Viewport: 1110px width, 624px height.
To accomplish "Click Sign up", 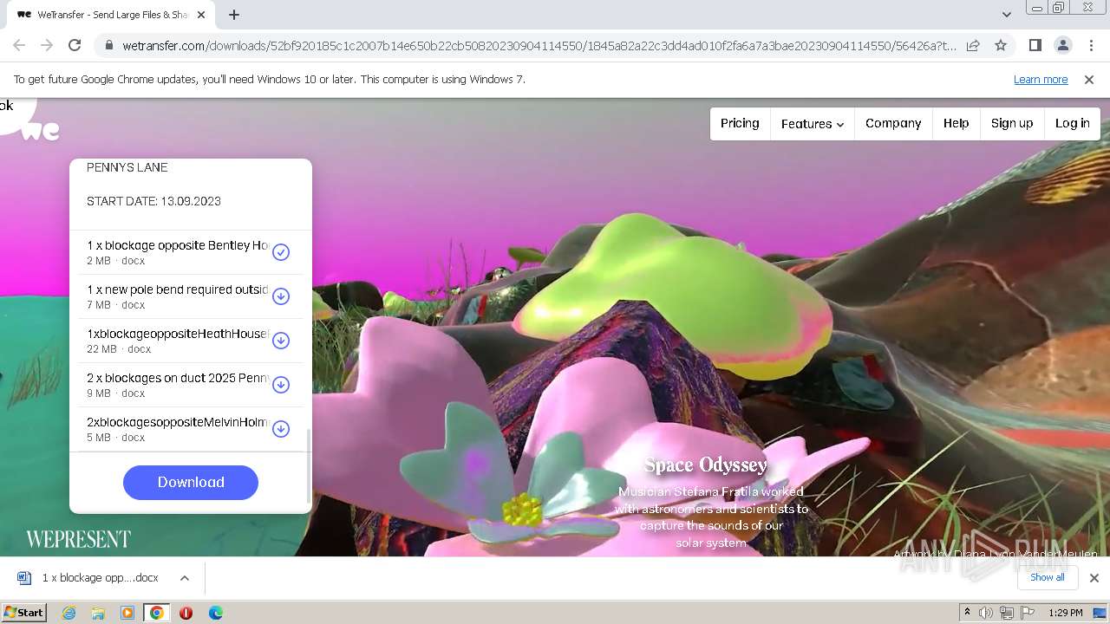I will (x=1012, y=124).
